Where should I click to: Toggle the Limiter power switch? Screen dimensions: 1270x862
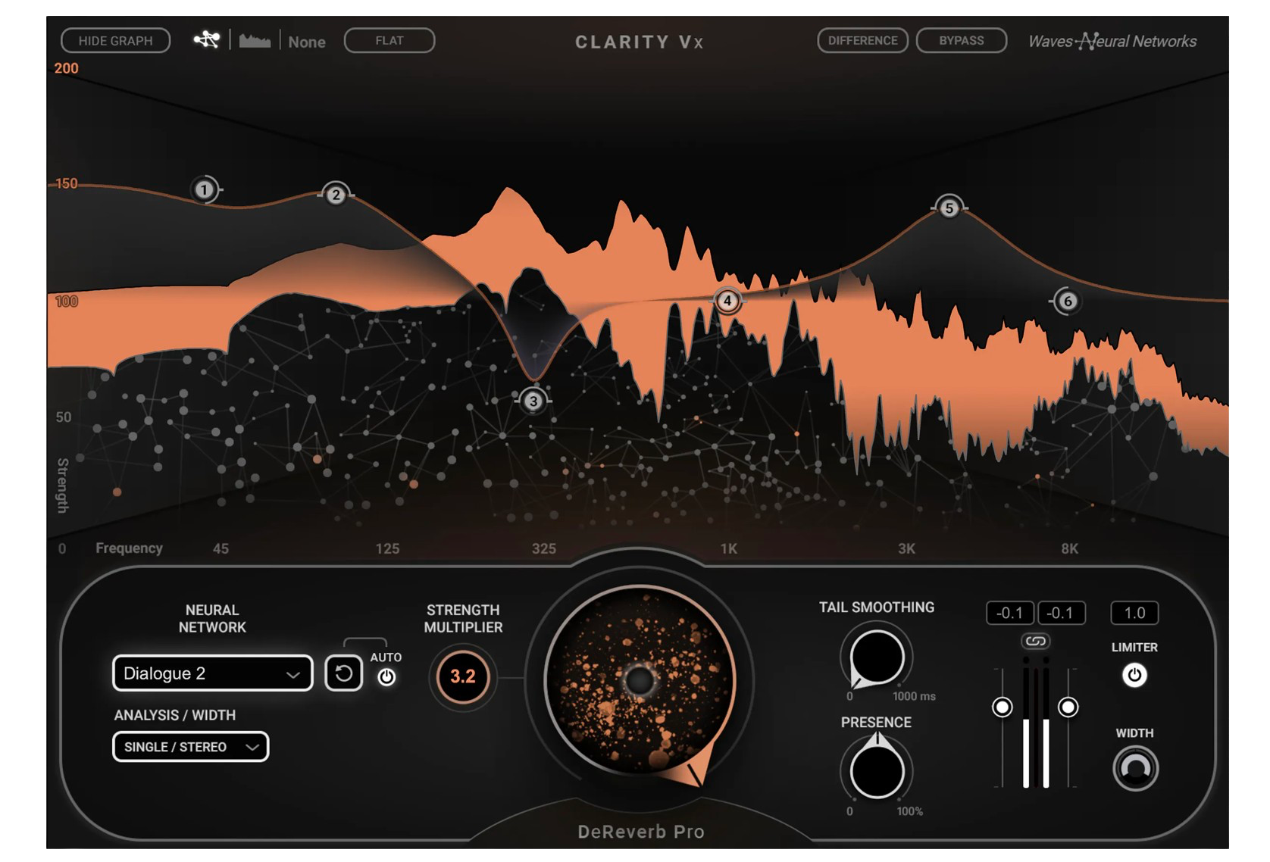[x=1134, y=675]
